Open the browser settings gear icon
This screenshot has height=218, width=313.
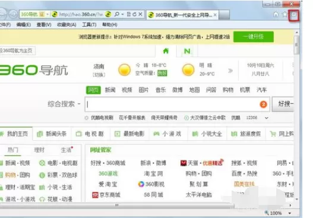pyautogui.click(x=294, y=15)
